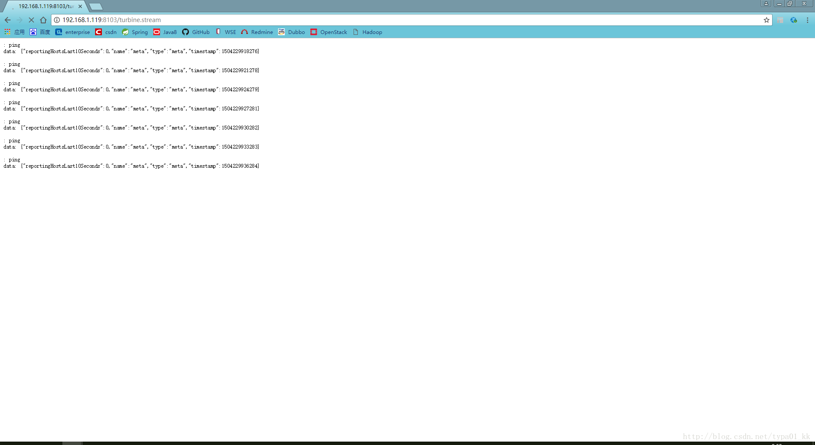Bookmark this page with the star
This screenshot has width=815, height=445.
click(x=767, y=20)
